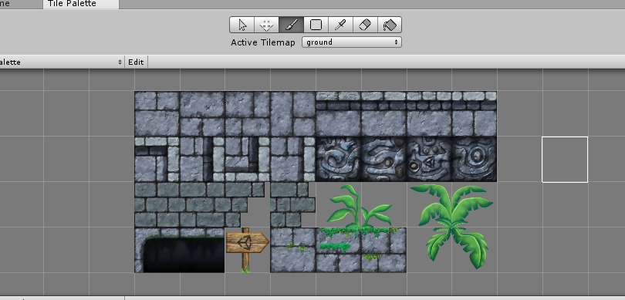Pick the dark cave entrance tile
Viewport: 625px width, 300px height.
pyautogui.click(x=180, y=250)
